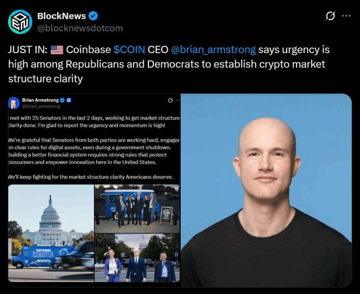Open the @blocknewsdotcom handle link

coord(80,28)
